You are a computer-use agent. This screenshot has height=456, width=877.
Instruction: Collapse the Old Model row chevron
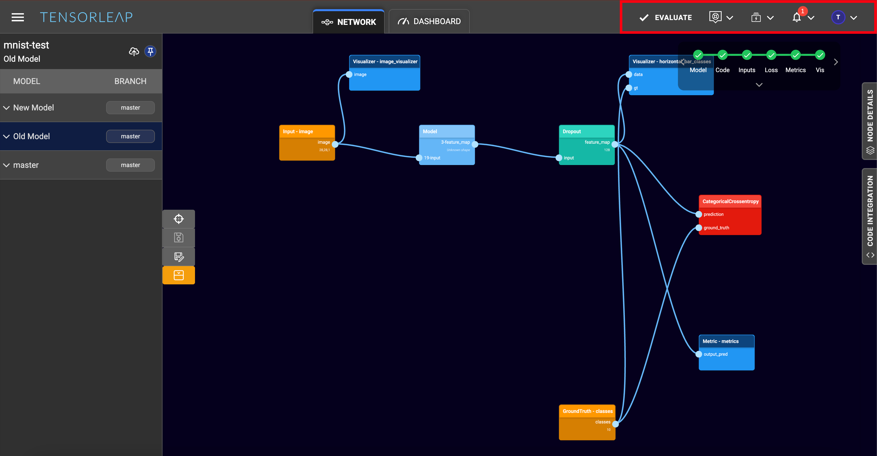pyautogui.click(x=6, y=136)
